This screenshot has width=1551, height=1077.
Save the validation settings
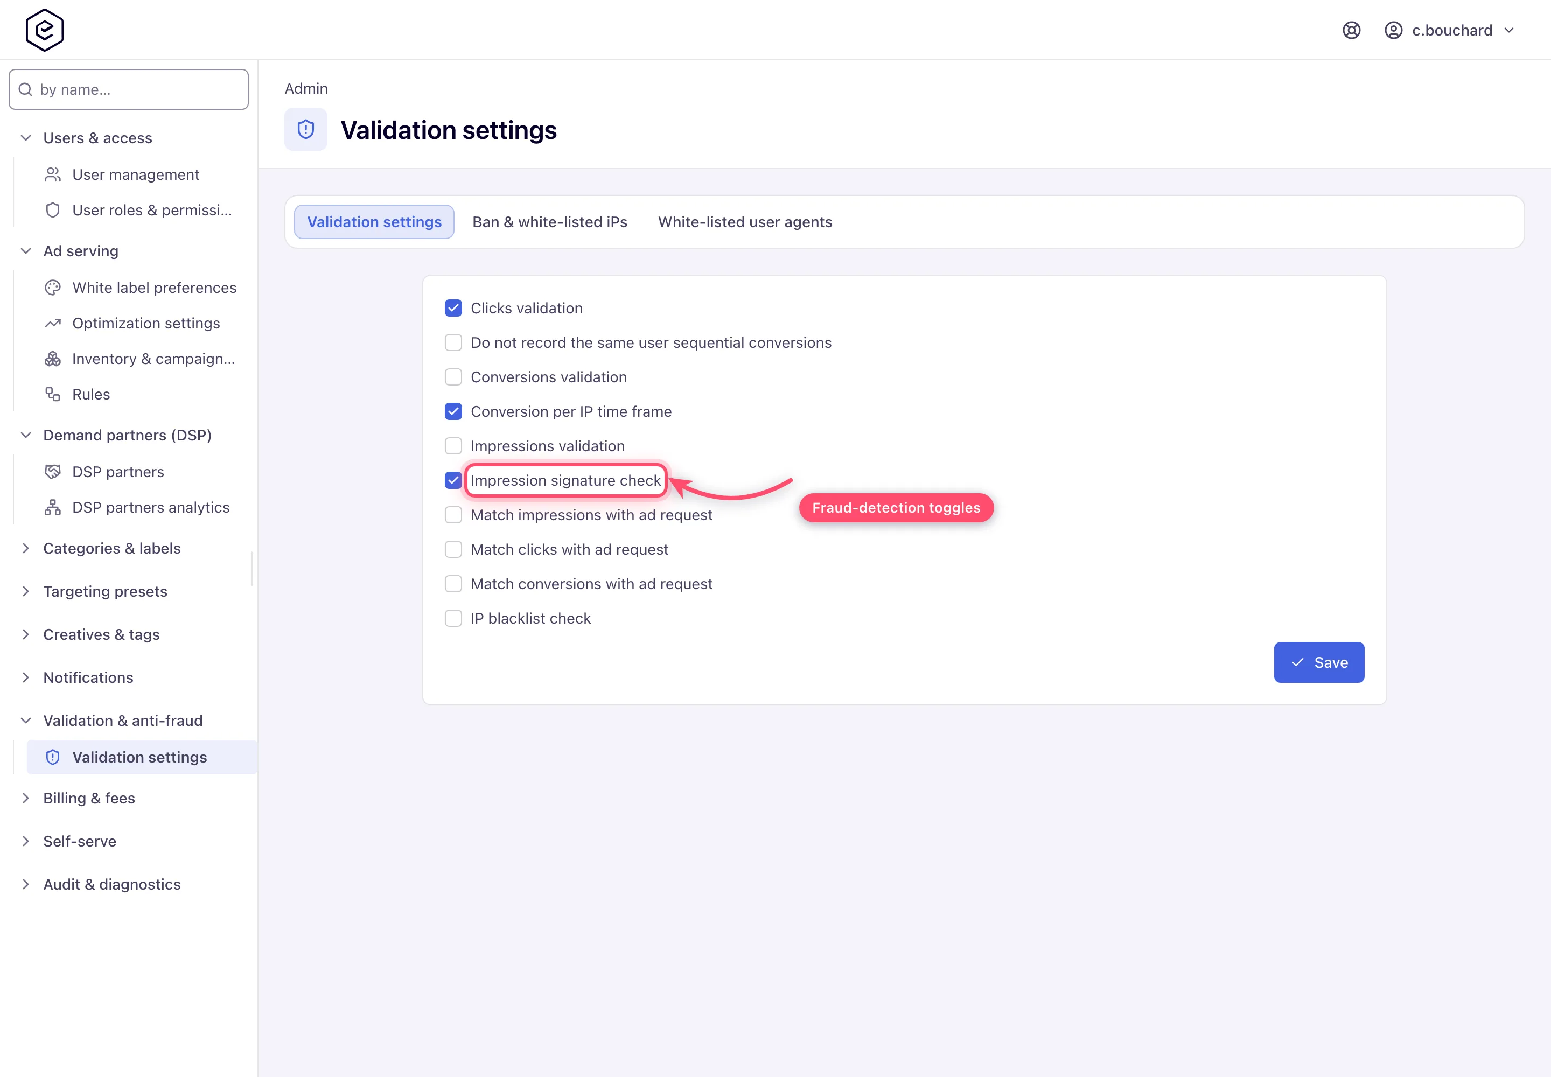tap(1319, 663)
